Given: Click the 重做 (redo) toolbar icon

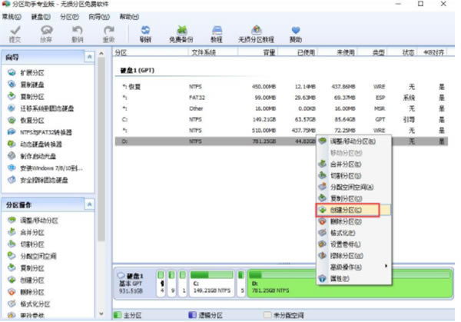Looking at the screenshot, I should click(109, 34).
